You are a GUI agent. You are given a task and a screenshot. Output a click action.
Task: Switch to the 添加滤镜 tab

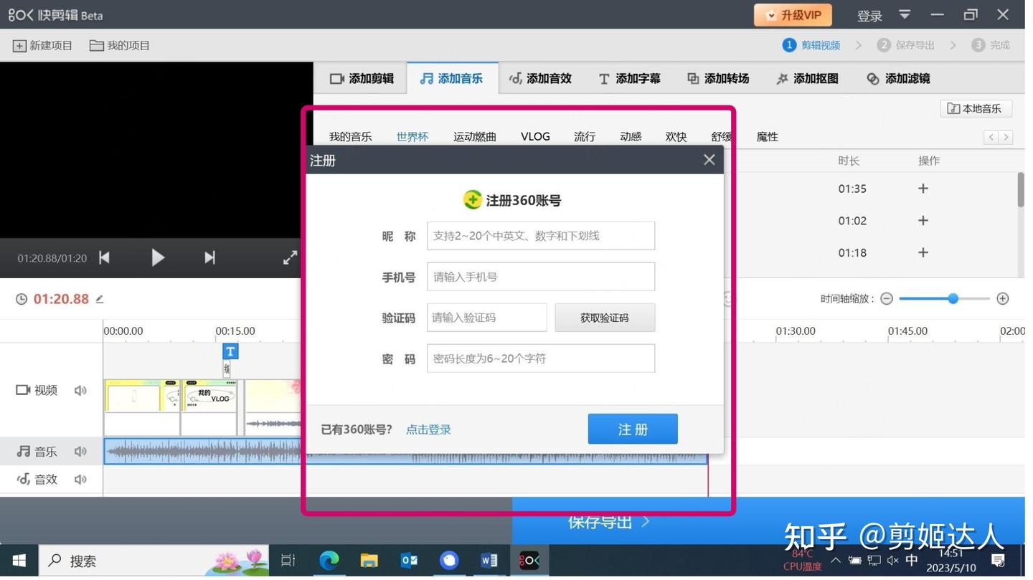pyautogui.click(x=898, y=79)
